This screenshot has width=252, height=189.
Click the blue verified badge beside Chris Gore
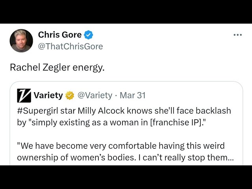[x=89, y=35]
